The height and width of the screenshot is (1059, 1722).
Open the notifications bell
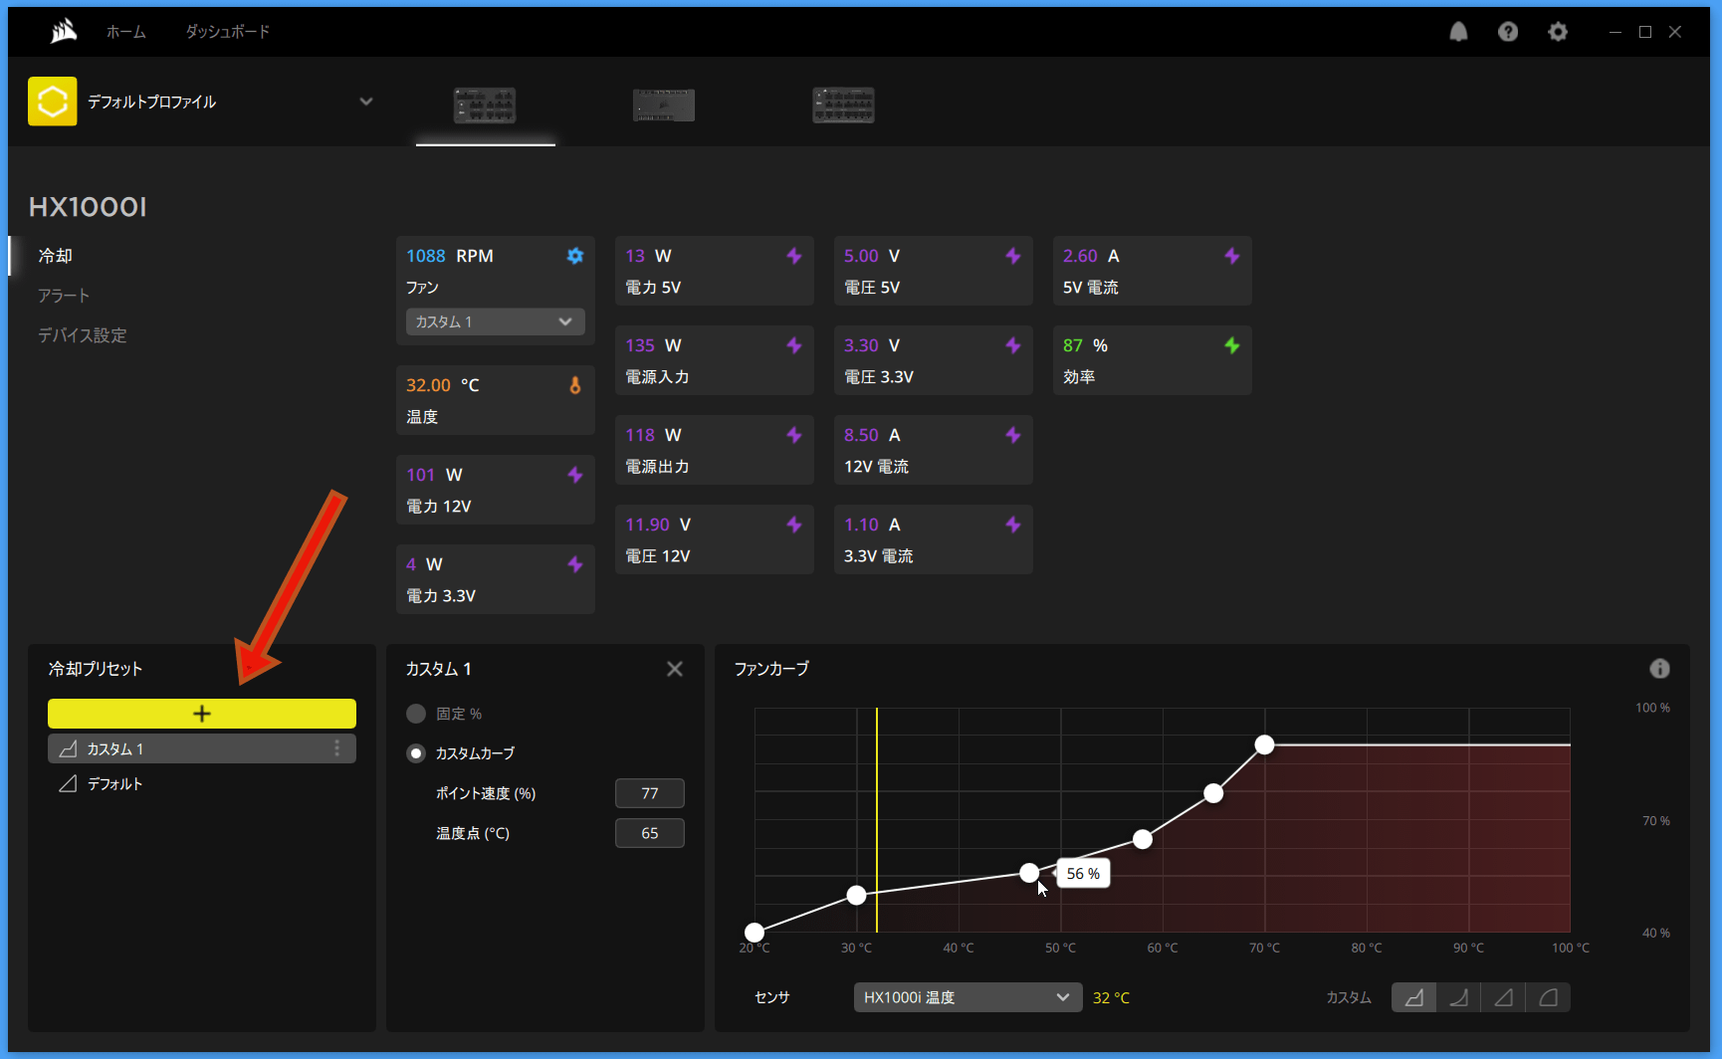(x=1458, y=32)
